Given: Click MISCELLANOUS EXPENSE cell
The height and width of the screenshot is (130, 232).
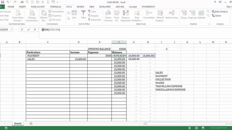Looking at the screenshot, I should [170, 90].
